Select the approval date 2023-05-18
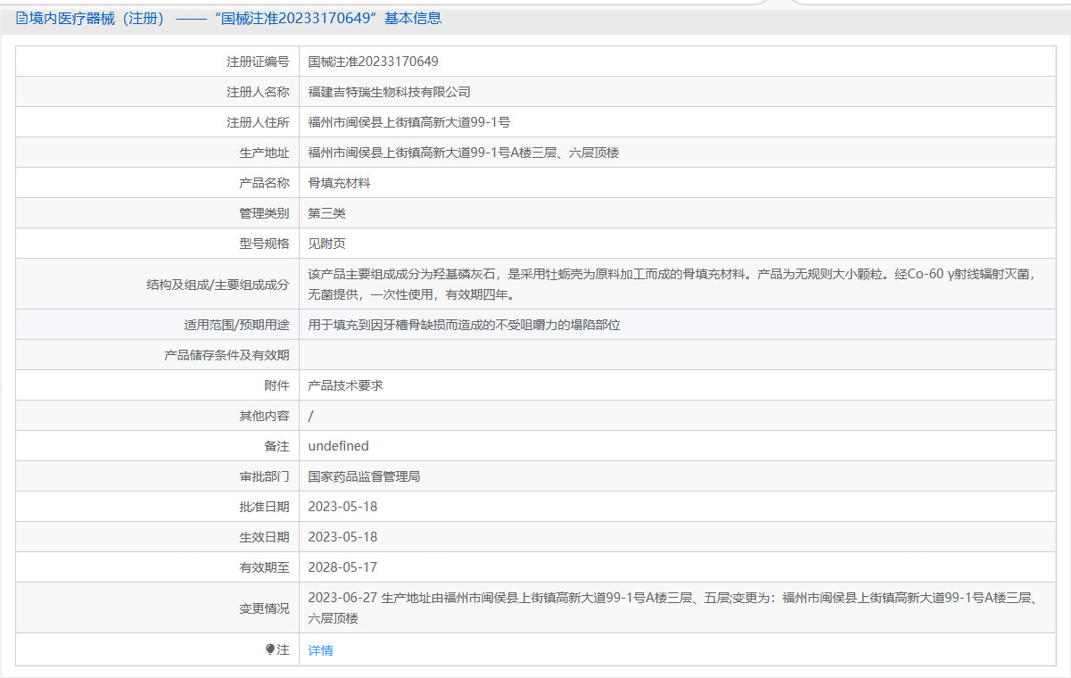This screenshot has height=678, width=1071. pyautogui.click(x=342, y=506)
